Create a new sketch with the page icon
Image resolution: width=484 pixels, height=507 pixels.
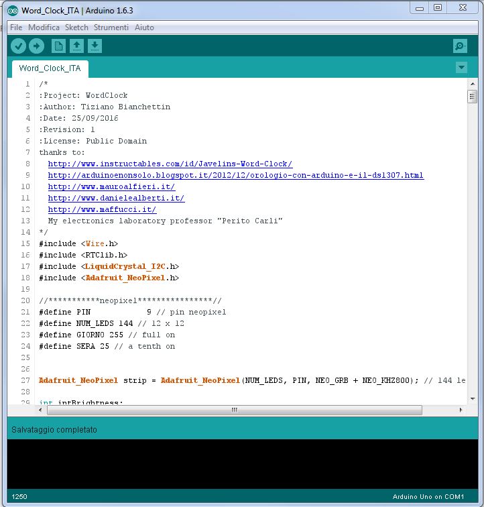pos(58,46)
